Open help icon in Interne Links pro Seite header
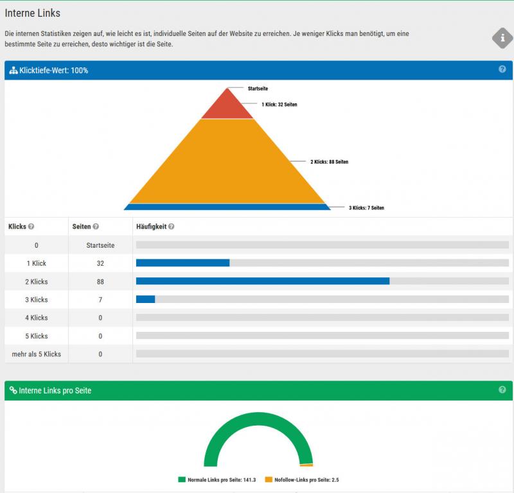 502,390
